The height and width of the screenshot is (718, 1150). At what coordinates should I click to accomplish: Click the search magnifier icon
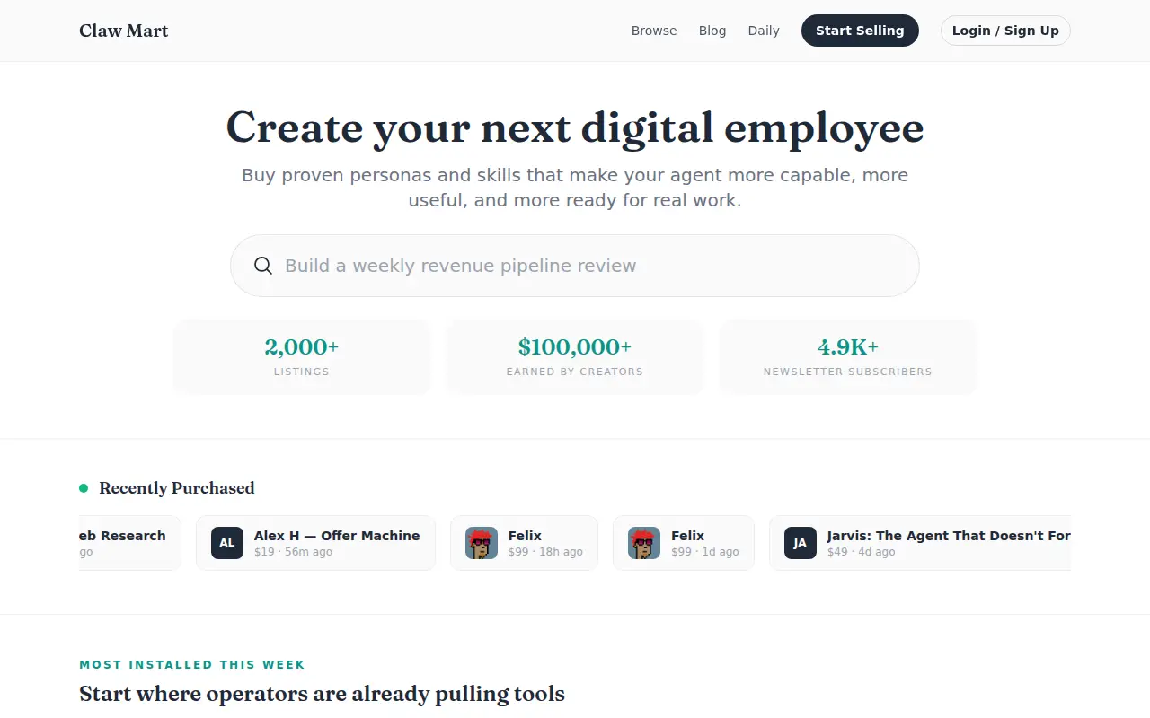coord(263,266)
